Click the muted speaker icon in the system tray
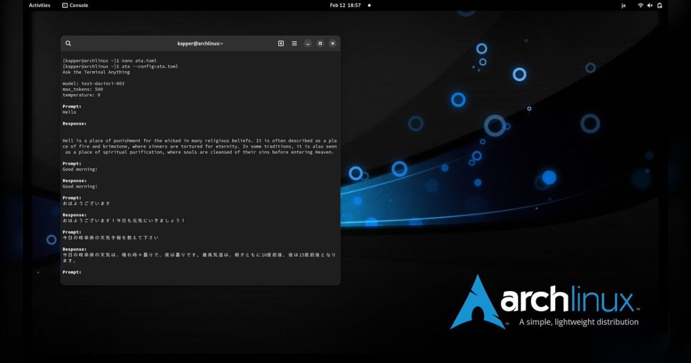Viewport: 691px width, 363px height. point(650,5)
